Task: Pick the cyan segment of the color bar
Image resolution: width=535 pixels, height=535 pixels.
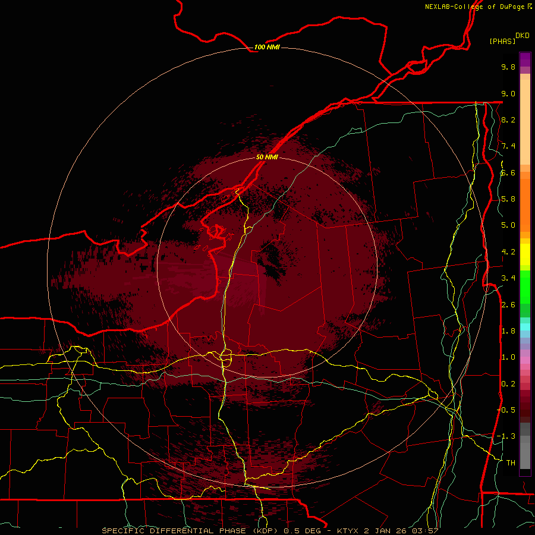Action: 525,326
